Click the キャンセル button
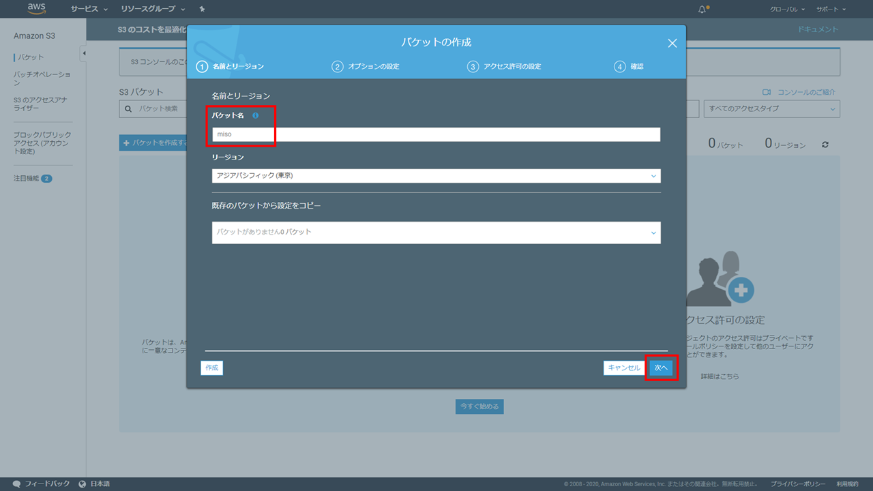The image size is (873, 491). click(x=624, y=368)
